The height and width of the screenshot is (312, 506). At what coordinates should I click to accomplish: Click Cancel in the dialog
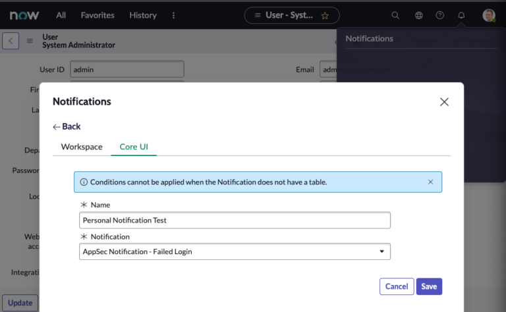pos(397,286)
